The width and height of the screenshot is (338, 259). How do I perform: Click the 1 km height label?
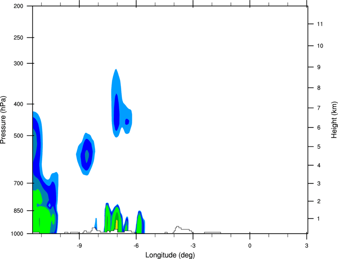(x=319, y=219)
